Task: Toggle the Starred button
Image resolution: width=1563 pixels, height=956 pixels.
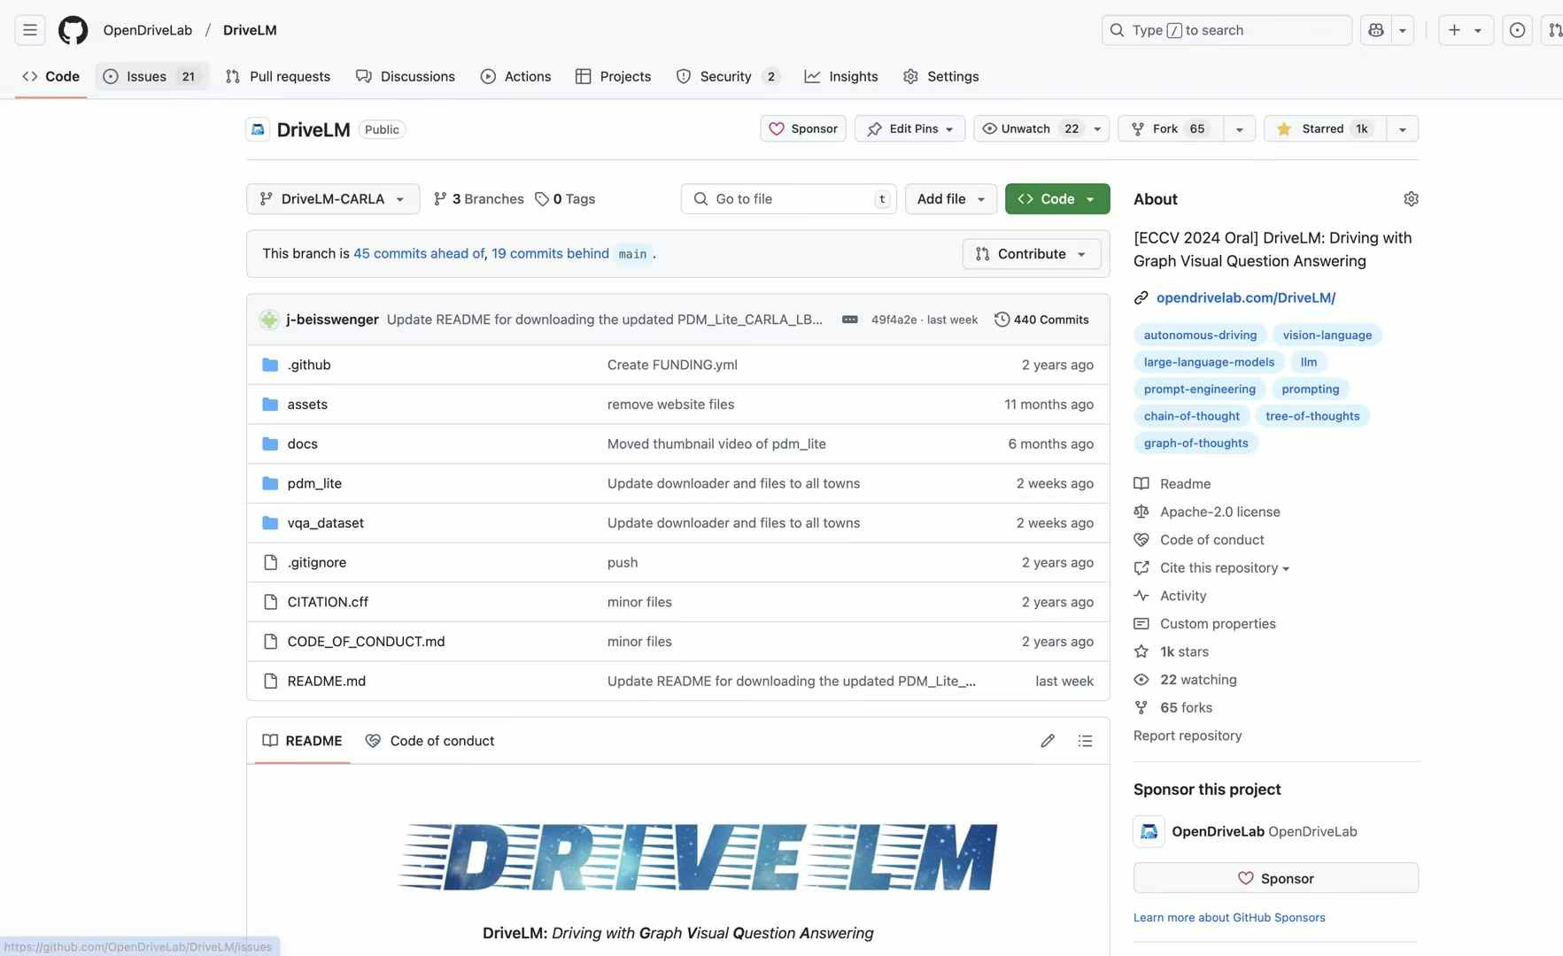Action: (1325, 129)
